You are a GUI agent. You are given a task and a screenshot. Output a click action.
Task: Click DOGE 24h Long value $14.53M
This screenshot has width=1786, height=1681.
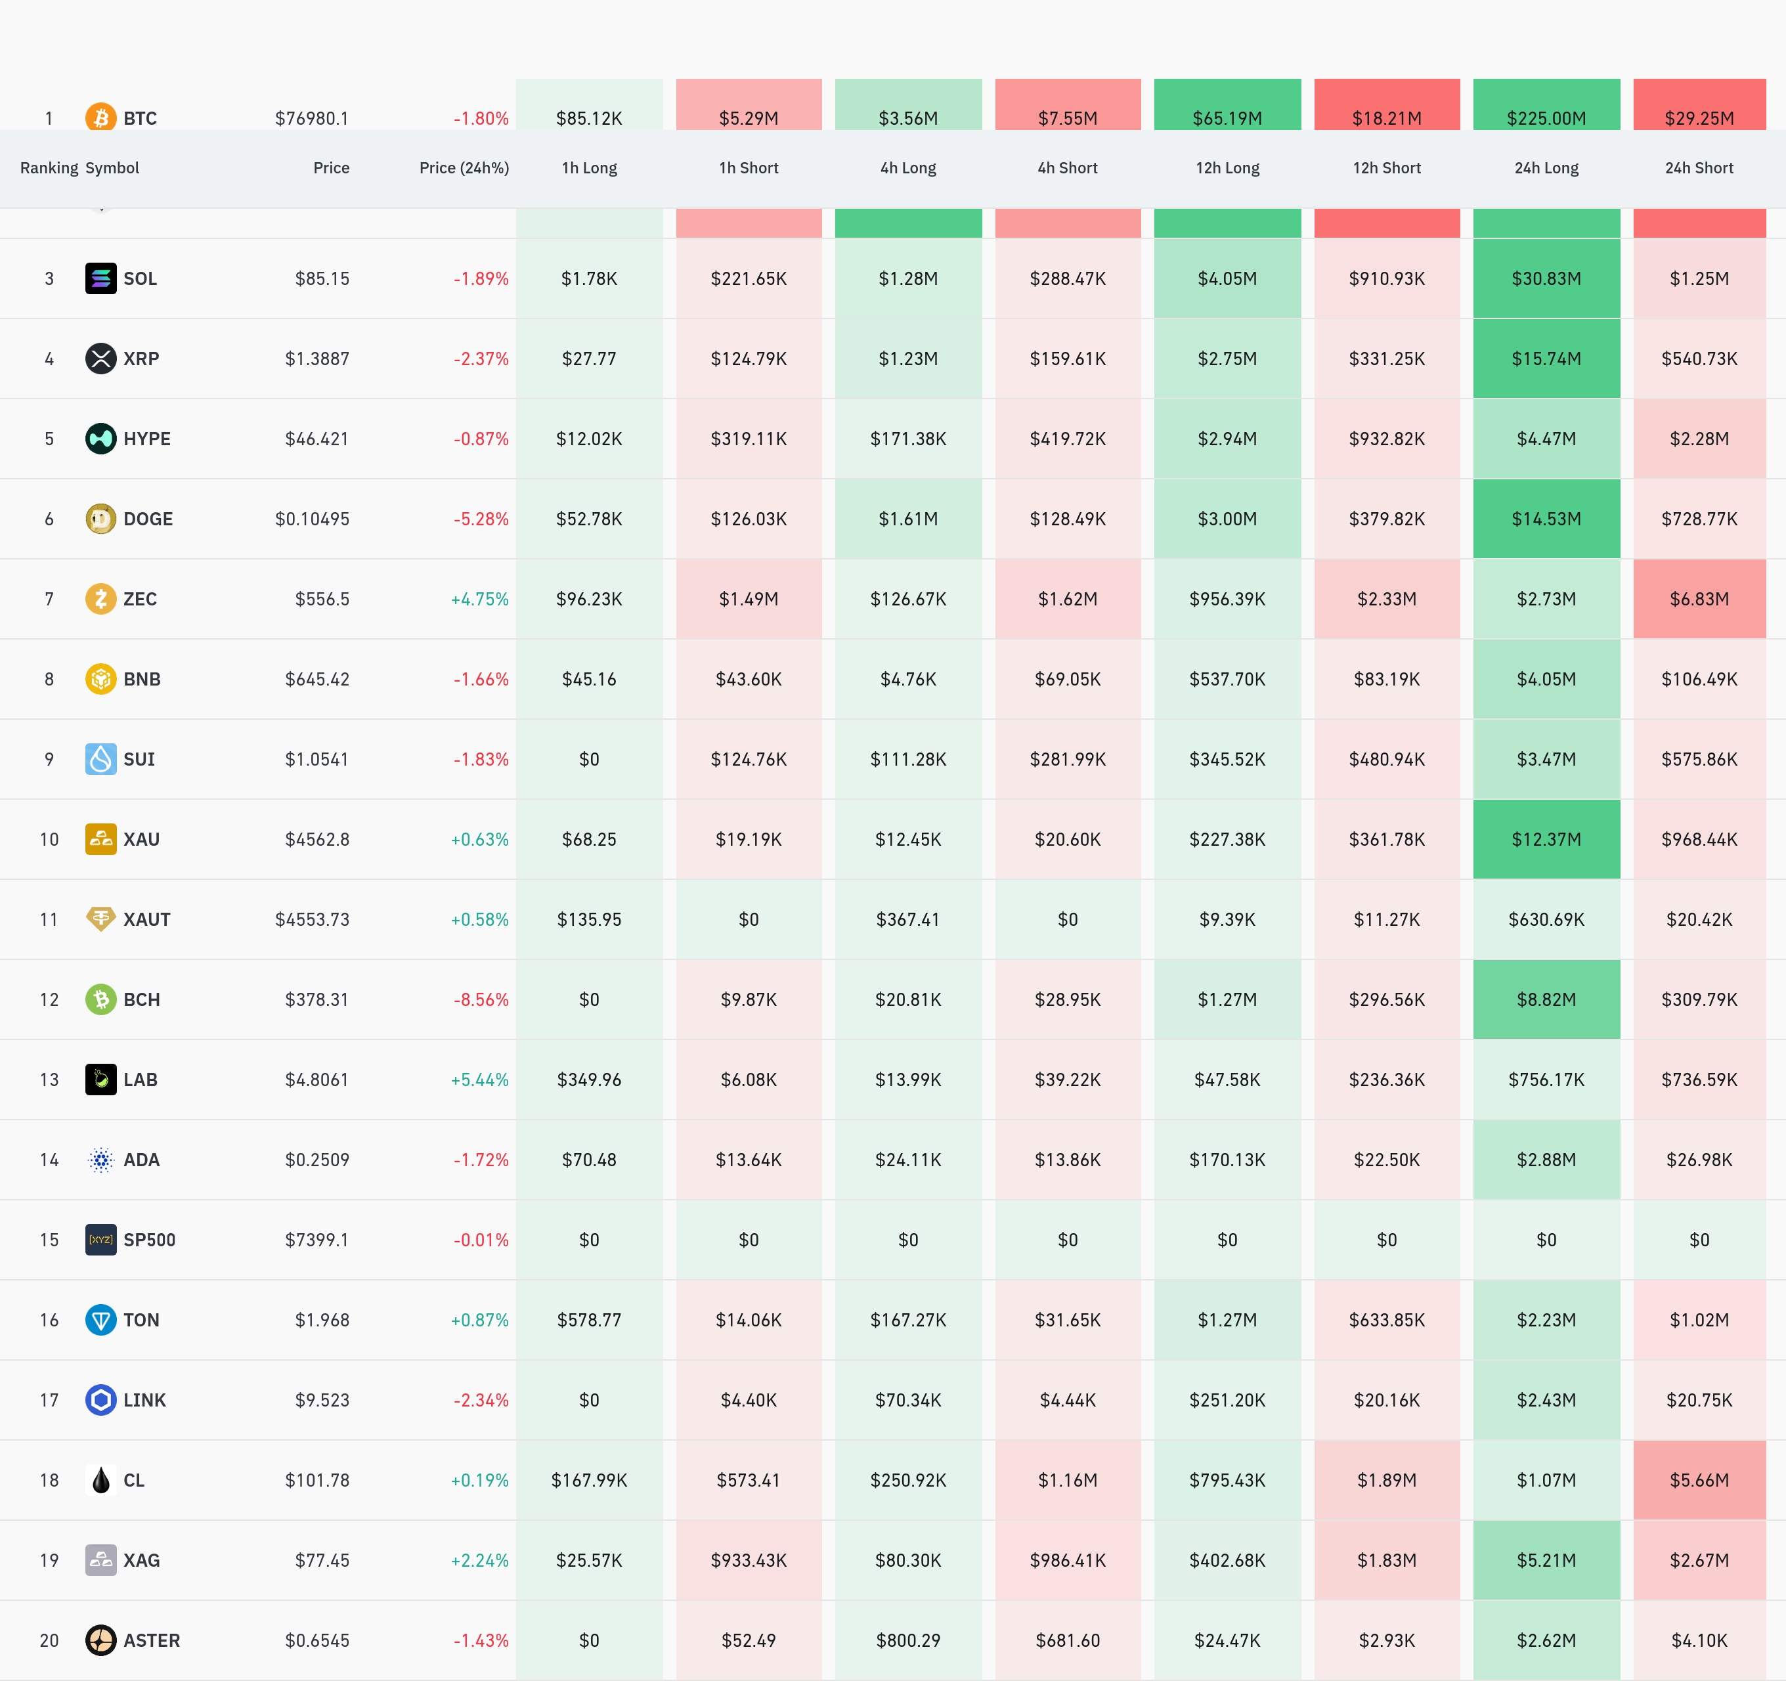pyautogui.click(x=1547, y=519)
